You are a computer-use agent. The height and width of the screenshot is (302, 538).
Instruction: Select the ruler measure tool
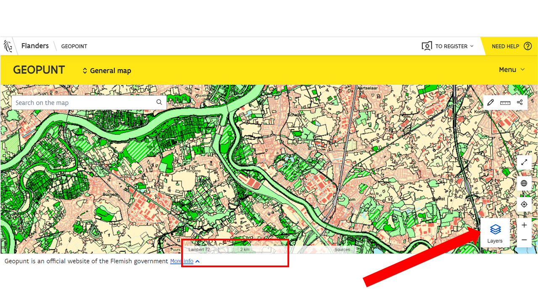(x=505, y=102)
